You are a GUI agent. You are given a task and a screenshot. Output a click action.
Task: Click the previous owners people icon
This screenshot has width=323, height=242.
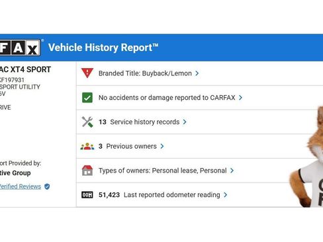87,146
